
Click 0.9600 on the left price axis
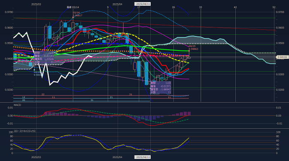(9, 28)
